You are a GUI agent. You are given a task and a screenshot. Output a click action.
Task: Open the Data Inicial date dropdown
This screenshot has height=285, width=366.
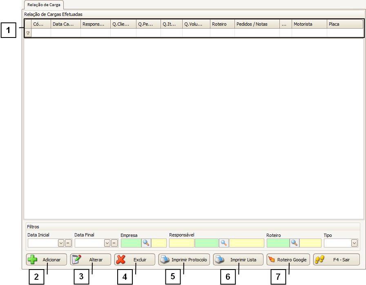point(61,243)
